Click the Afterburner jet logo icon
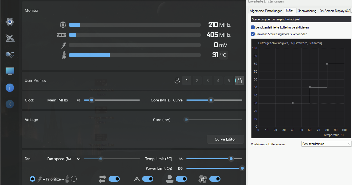Viewport: 352px width, 185px height. [x=10, y=38]
